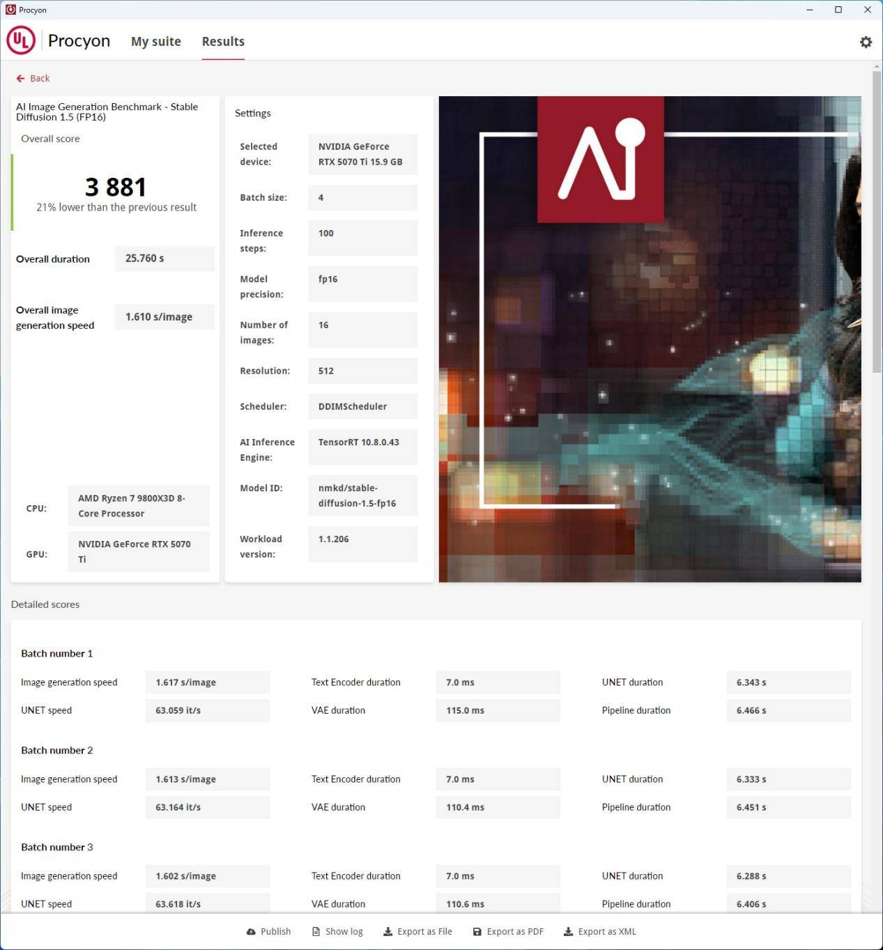883x950 pixels.
Task: Click the Back arrow icon
Action: coord(20,79)
